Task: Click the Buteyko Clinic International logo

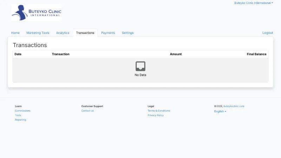Action: click(x=37, y=13)
